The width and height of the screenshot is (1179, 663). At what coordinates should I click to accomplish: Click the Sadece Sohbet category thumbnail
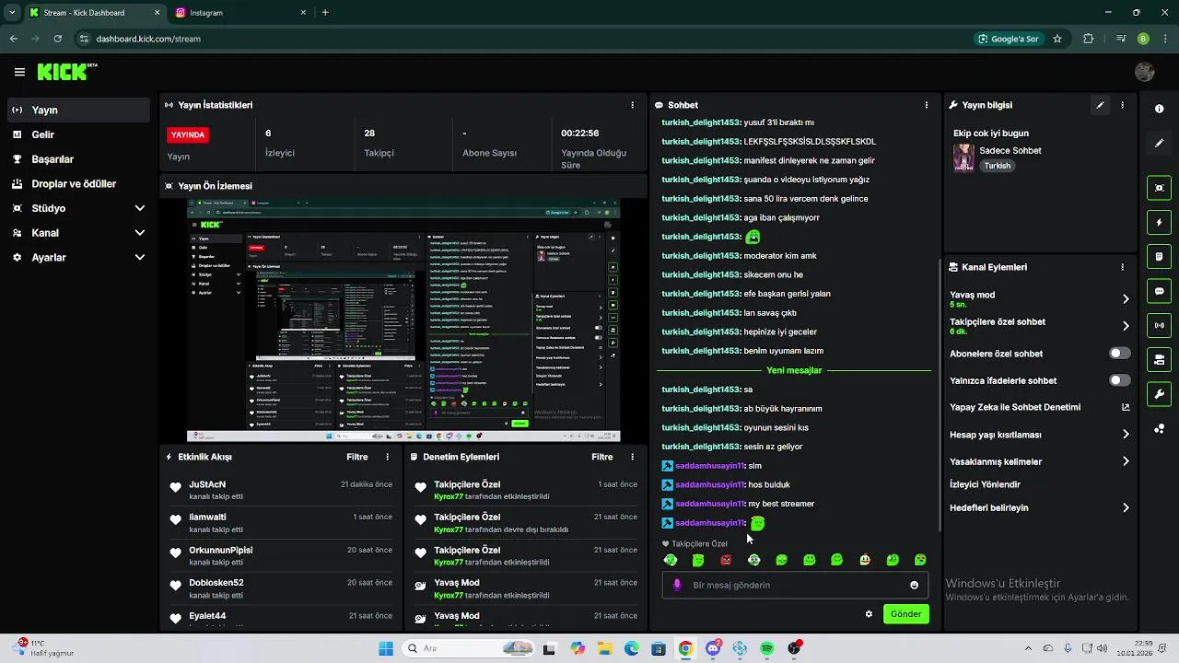[963, 157]
